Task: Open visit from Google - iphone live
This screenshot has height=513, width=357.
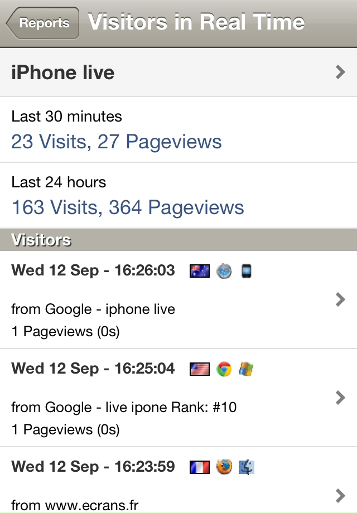Action: [x=178, y=299]
